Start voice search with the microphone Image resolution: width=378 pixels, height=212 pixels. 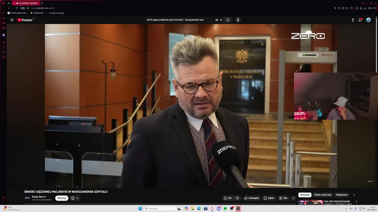coord(238,20)
